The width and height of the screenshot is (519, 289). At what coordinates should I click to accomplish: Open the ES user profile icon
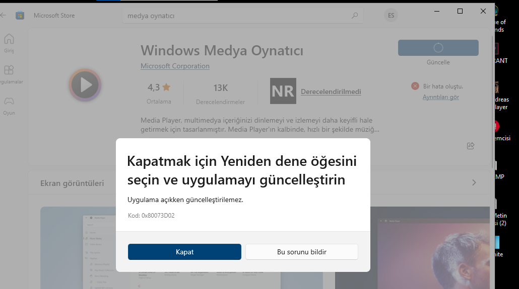(391, 16)
